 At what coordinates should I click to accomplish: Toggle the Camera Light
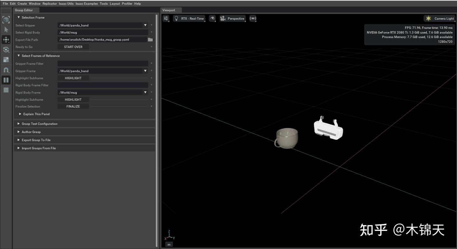(x=440, y=18)
